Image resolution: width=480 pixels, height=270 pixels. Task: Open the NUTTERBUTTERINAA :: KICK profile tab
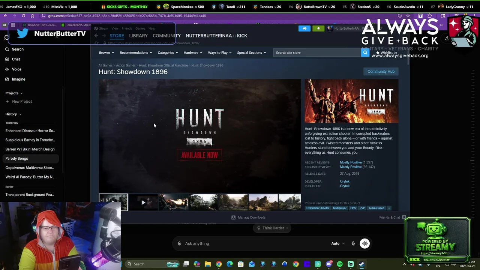point(216,36)
